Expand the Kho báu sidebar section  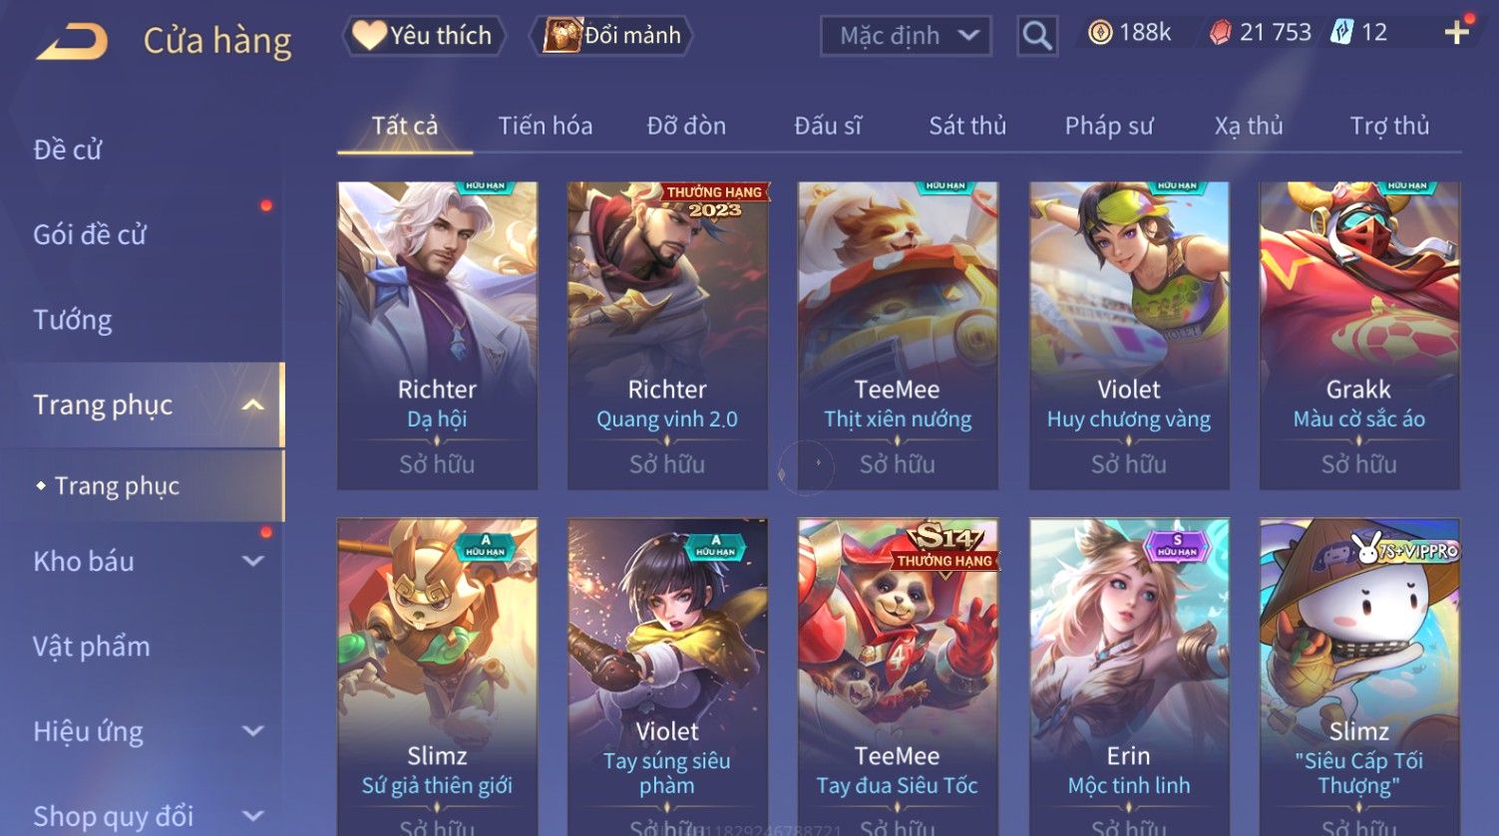pos(253,561)
